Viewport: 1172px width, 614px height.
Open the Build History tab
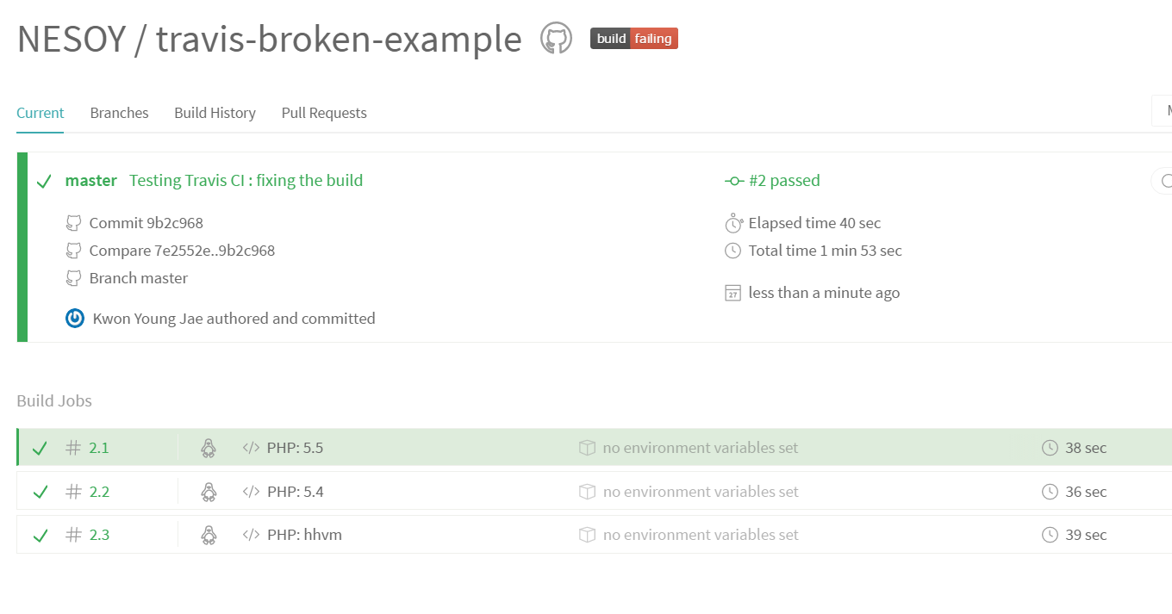pyautogui.click(x=215, y=113)
